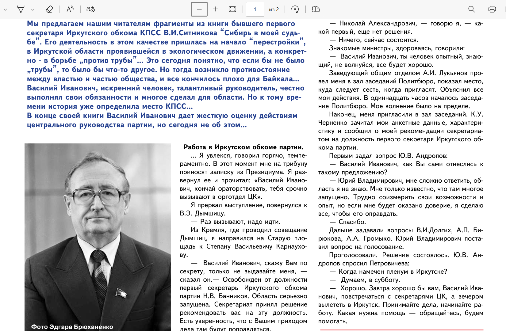Zoom in with the plus button
This screenshot has height=331, width=506.
tap(216, 9)
